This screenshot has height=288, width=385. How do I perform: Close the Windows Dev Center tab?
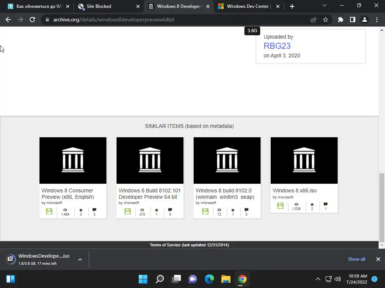[x=278, y=6]
